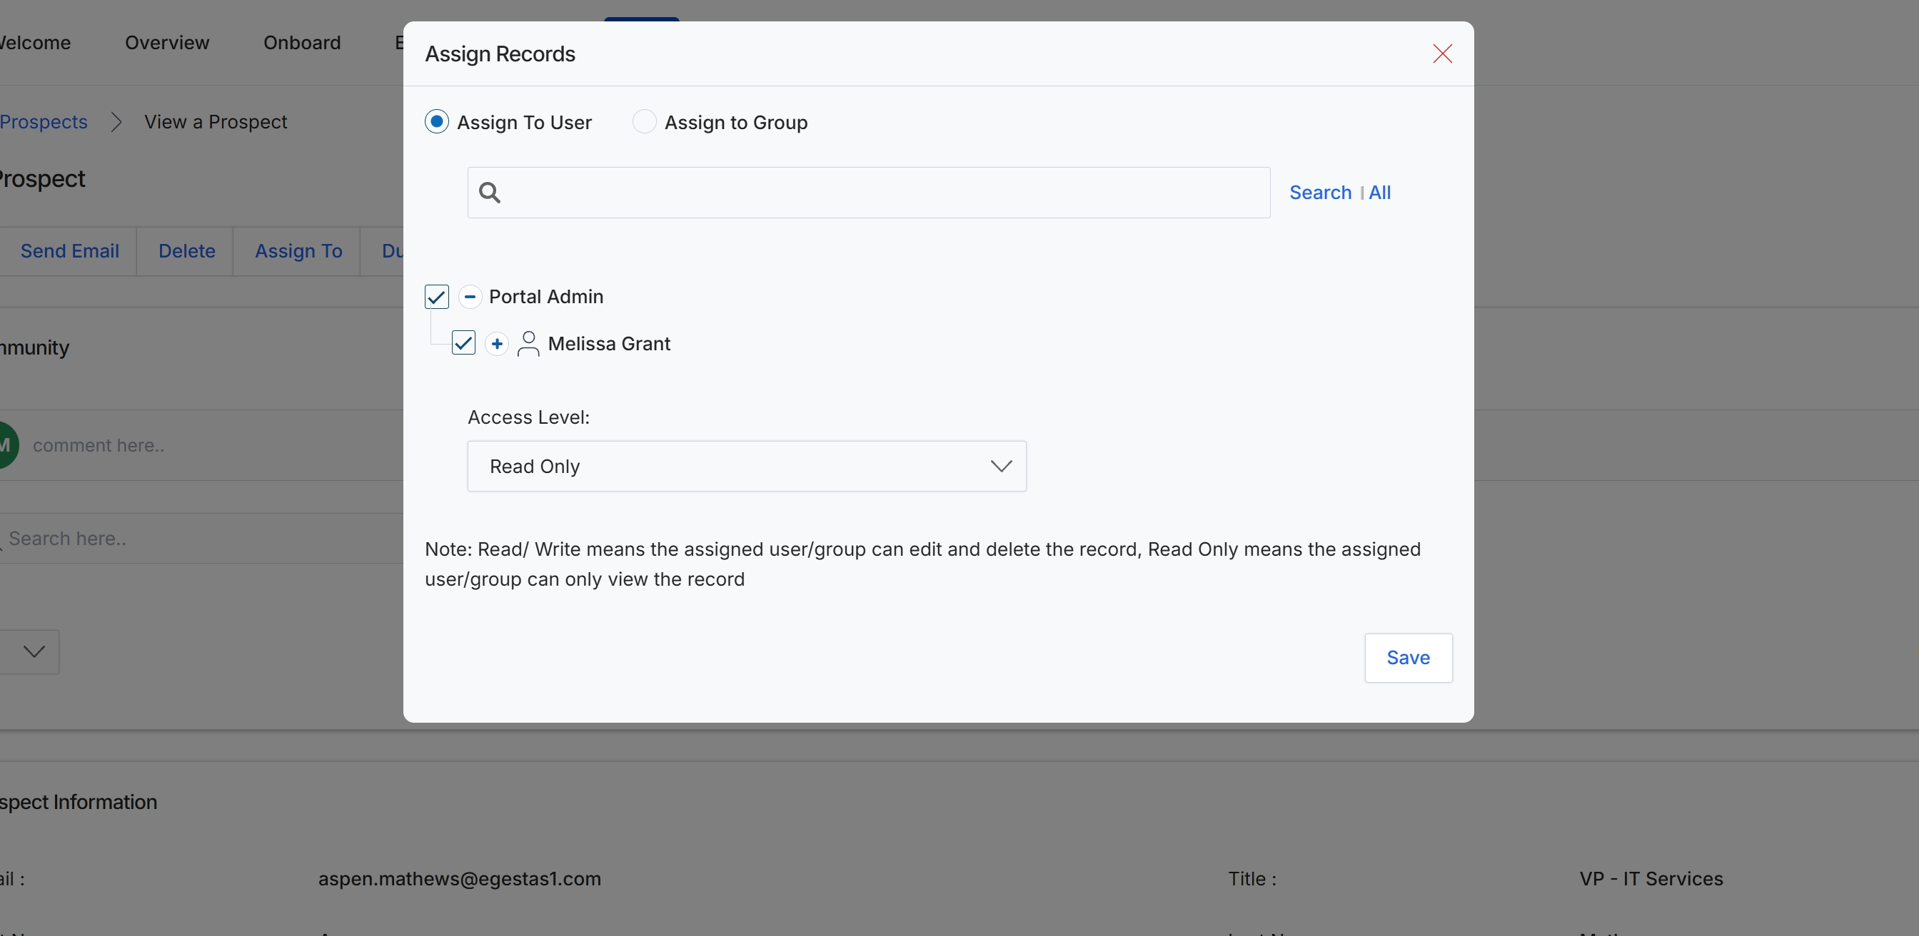The width and height of the screenshot is (1919, 936).
Task: Save the record assignment
Action: point(1408,658)
